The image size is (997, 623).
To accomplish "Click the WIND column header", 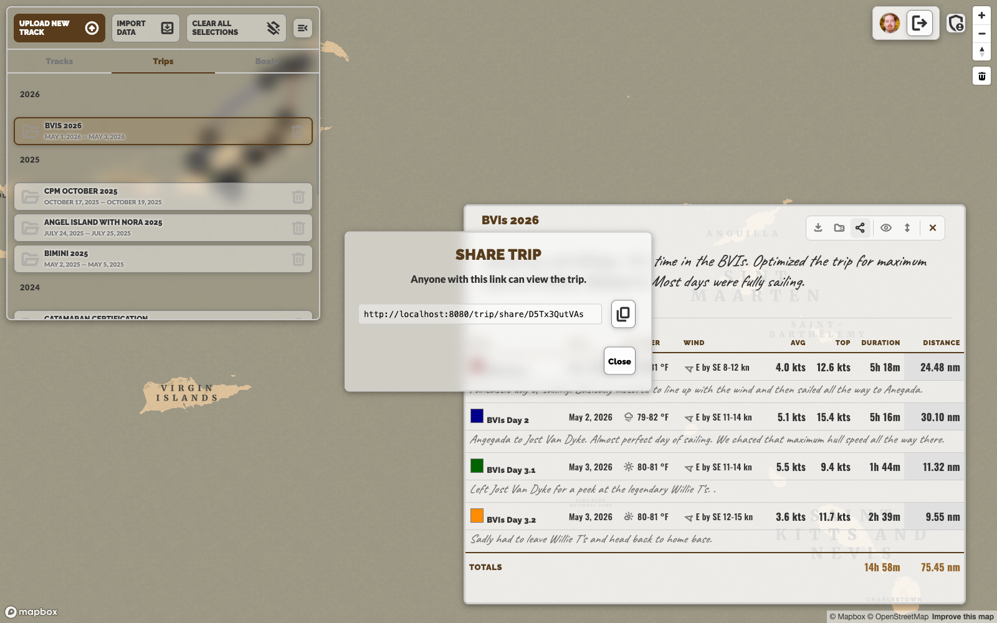I will (x=694, y=343).
